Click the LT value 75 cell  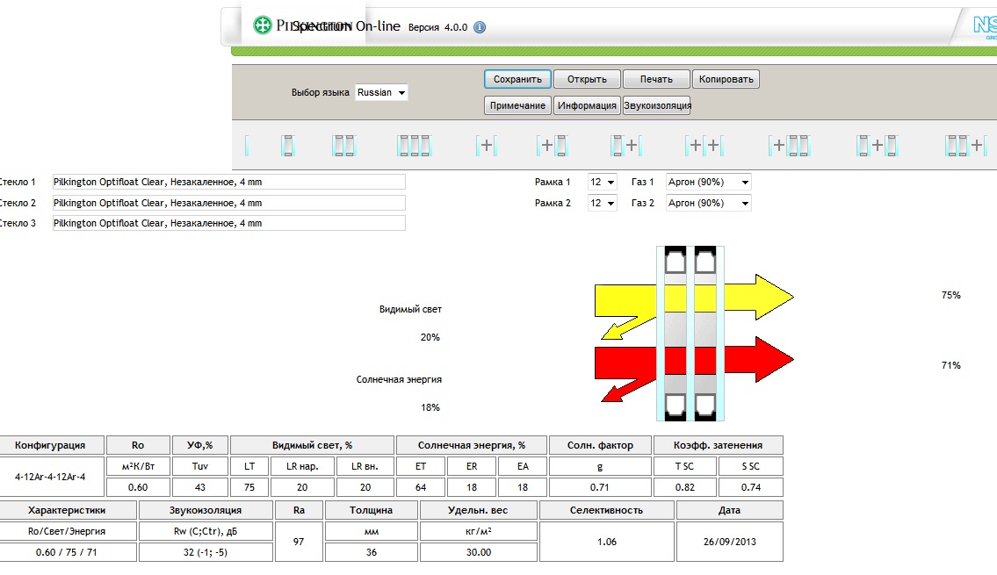pos(249,487)
